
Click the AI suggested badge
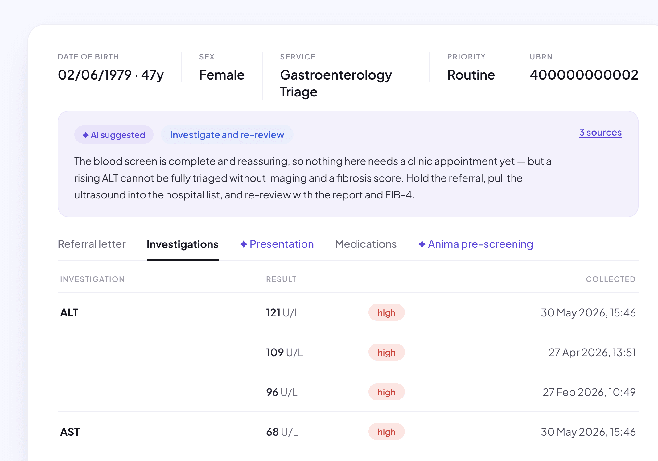coord(114,135)
